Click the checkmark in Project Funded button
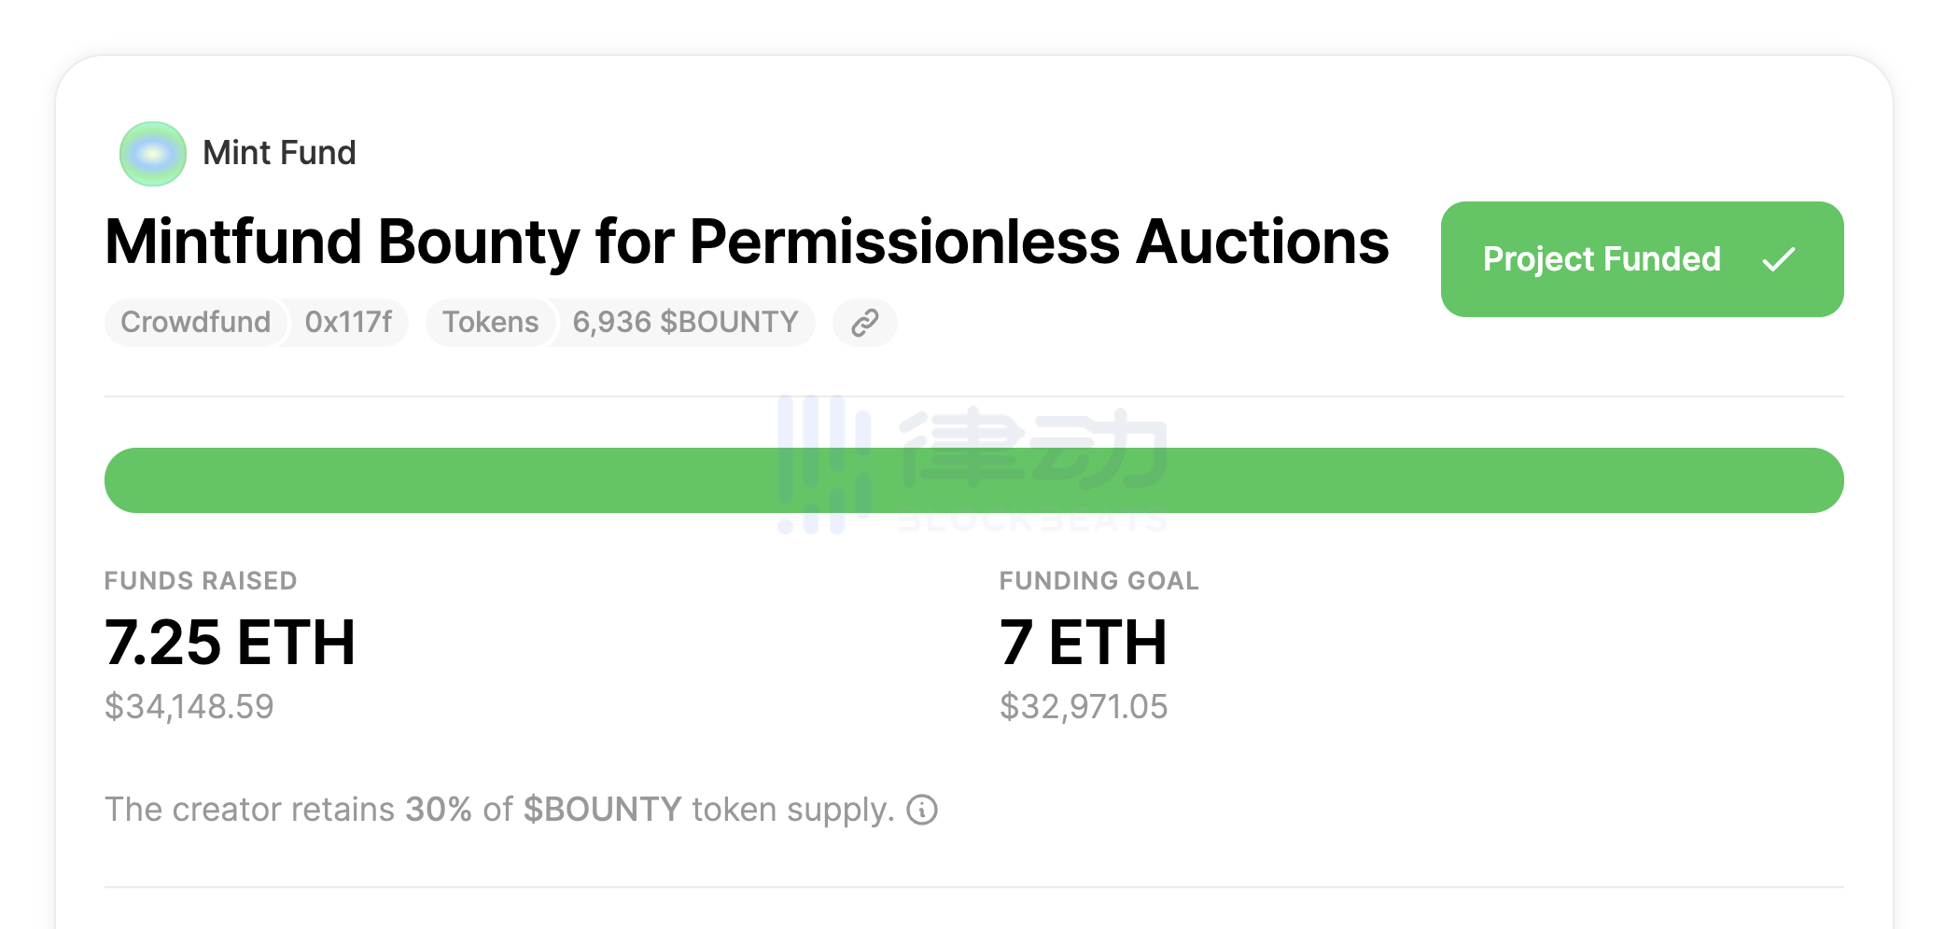 coord(1779,259)
